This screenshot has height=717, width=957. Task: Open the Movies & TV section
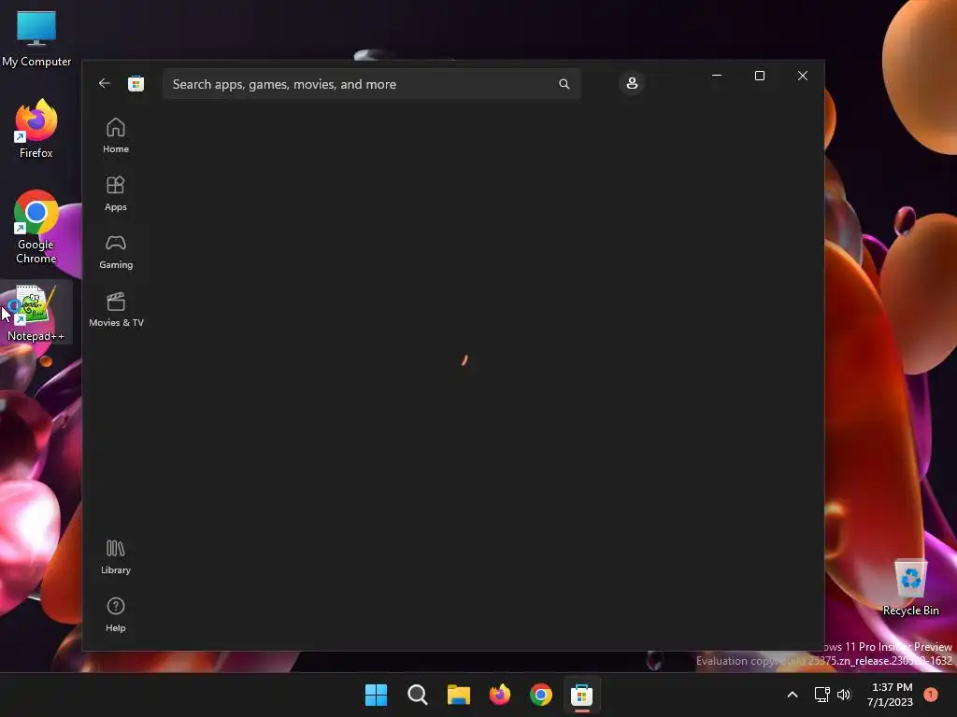[x=116, y=309]
